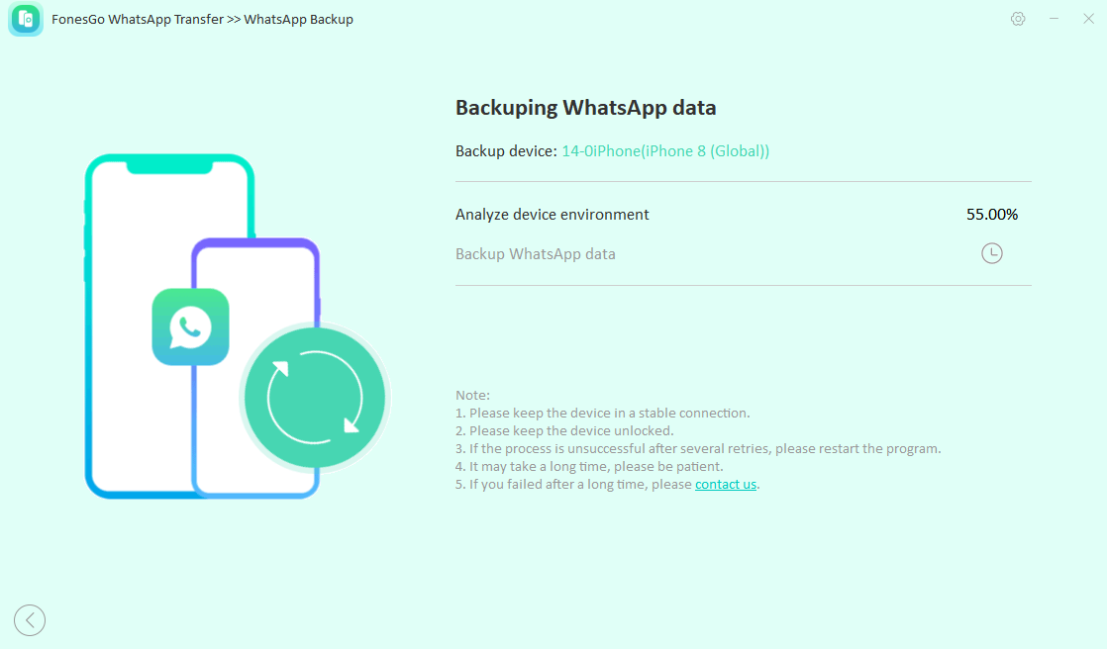Close the FonesGo window
This screenshot has width=1107, height=649.
pos(1088,19)
